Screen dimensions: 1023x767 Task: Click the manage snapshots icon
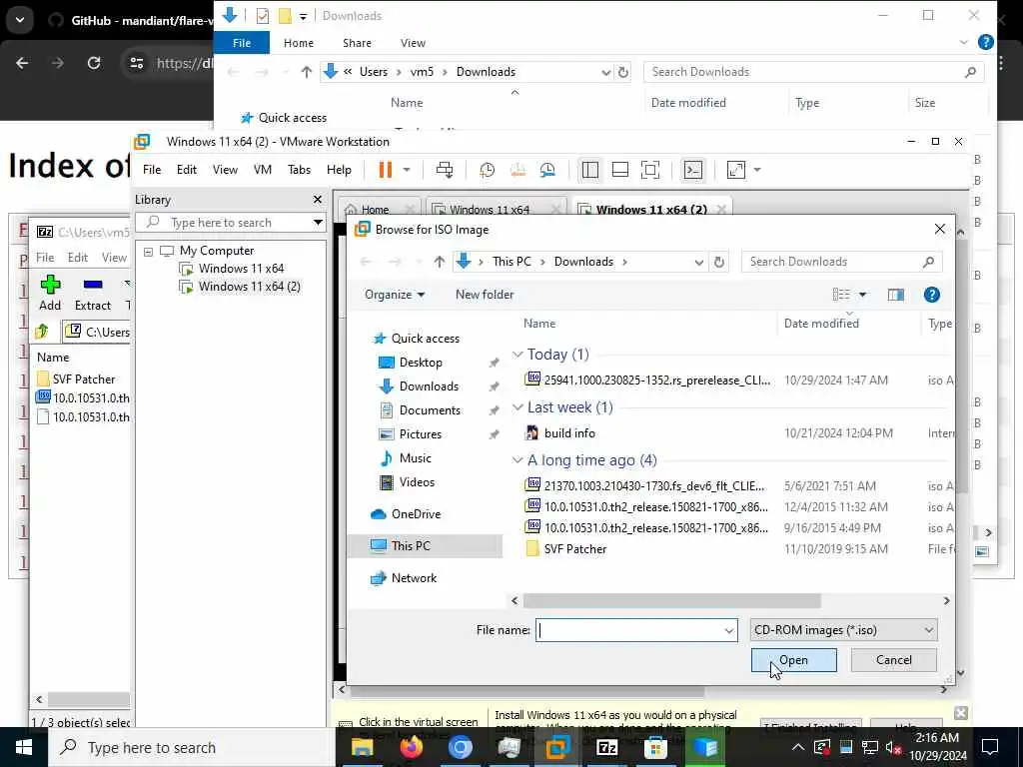tap(547, 170)
